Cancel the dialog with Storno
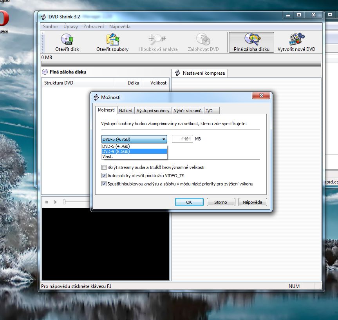The height and width of the screenshot is (320, 338). pyautogui.click(x=221, y=202)
